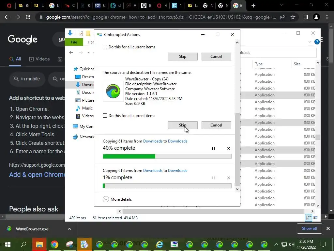Pause the 1% complete copy operation
The width and height of the screenshot is (334, 251).
213,178
